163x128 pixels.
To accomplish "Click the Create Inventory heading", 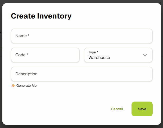I will (41, 16).
